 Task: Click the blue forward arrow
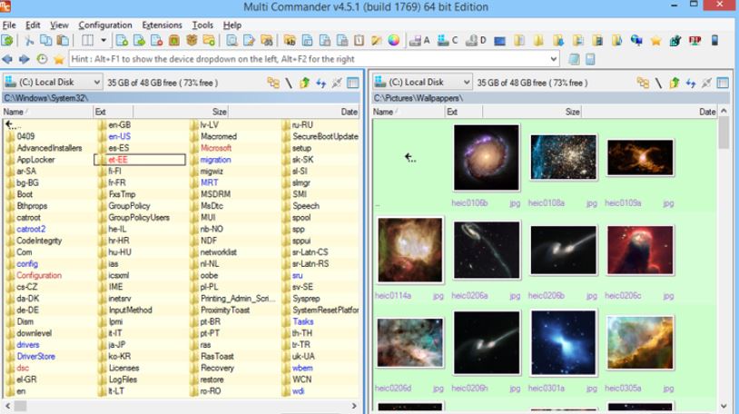(24, 59)
